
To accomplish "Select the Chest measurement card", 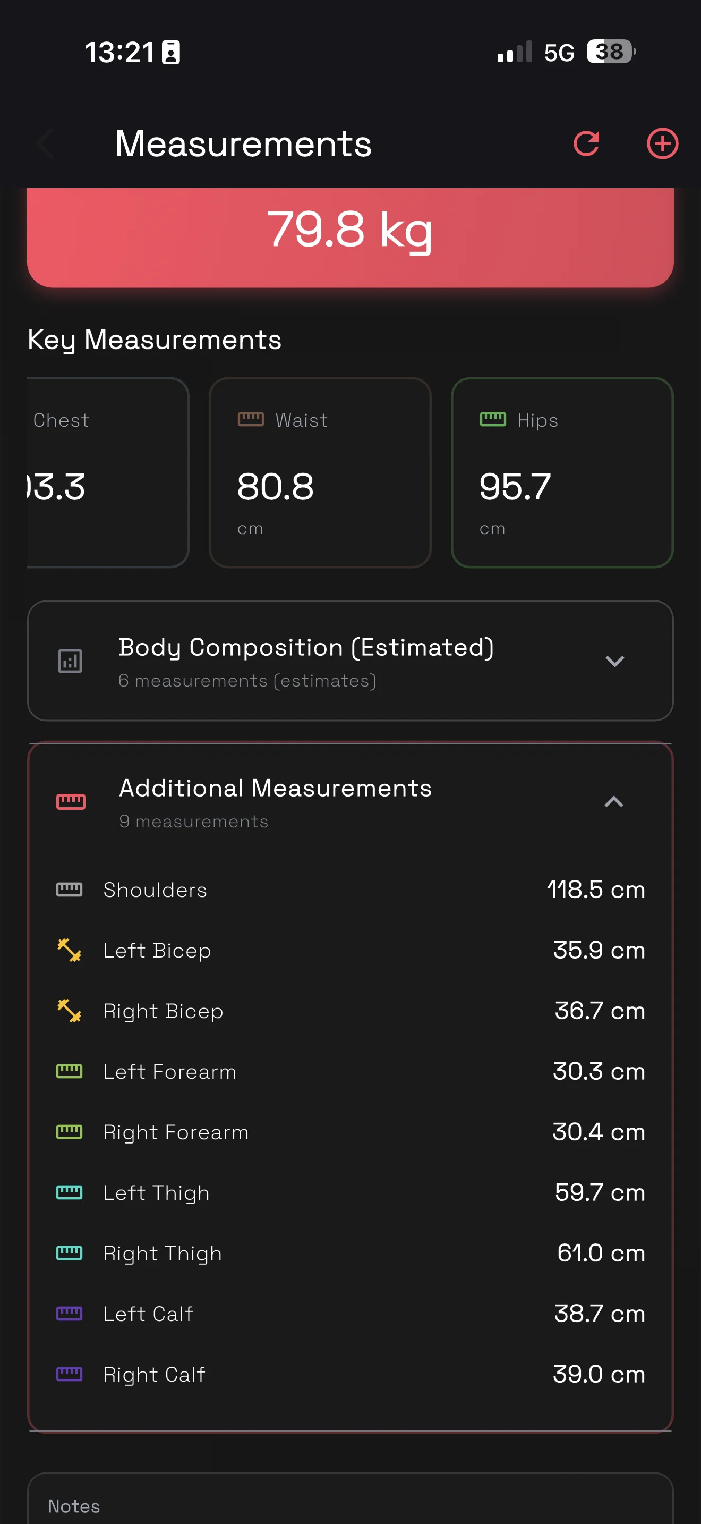I will coord(106,472).
